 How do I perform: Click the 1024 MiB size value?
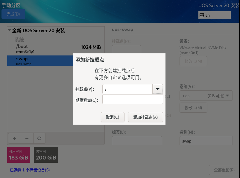click(x=91, y=47)
